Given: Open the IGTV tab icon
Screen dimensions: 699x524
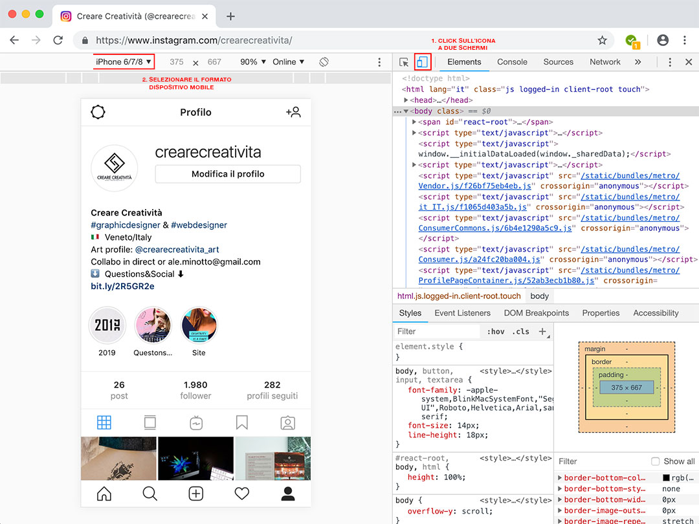Looking at the screenshot, I should pyautogui.click(x=196, y=422).
